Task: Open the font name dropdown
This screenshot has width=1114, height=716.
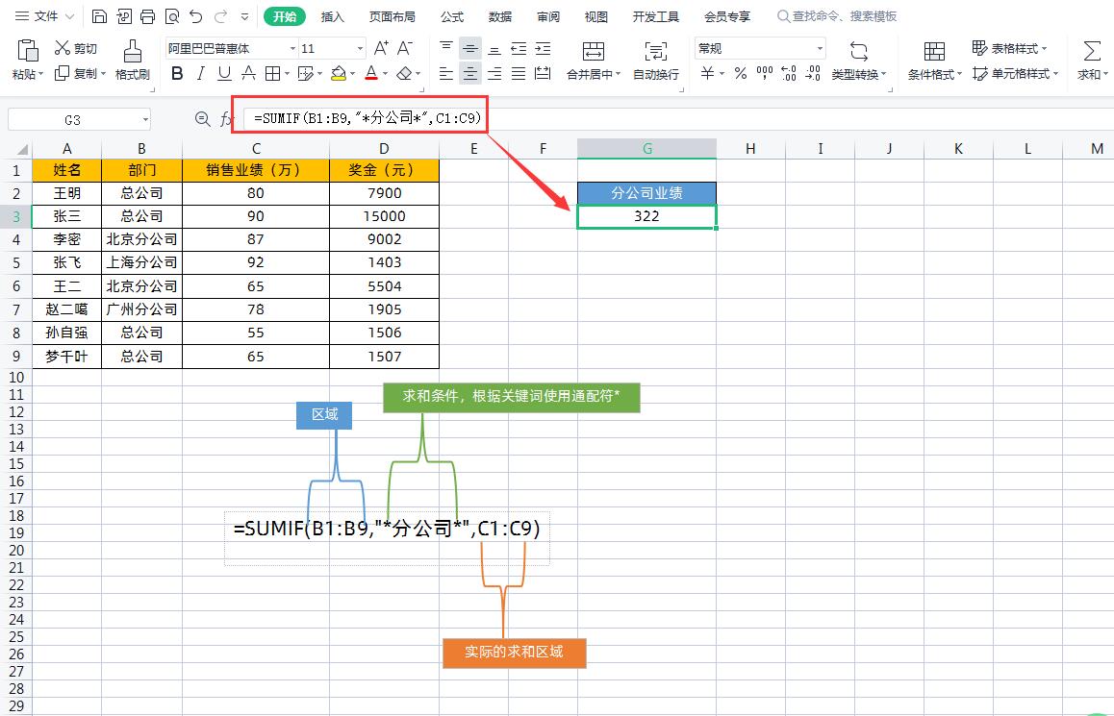Action: (292, 48)
